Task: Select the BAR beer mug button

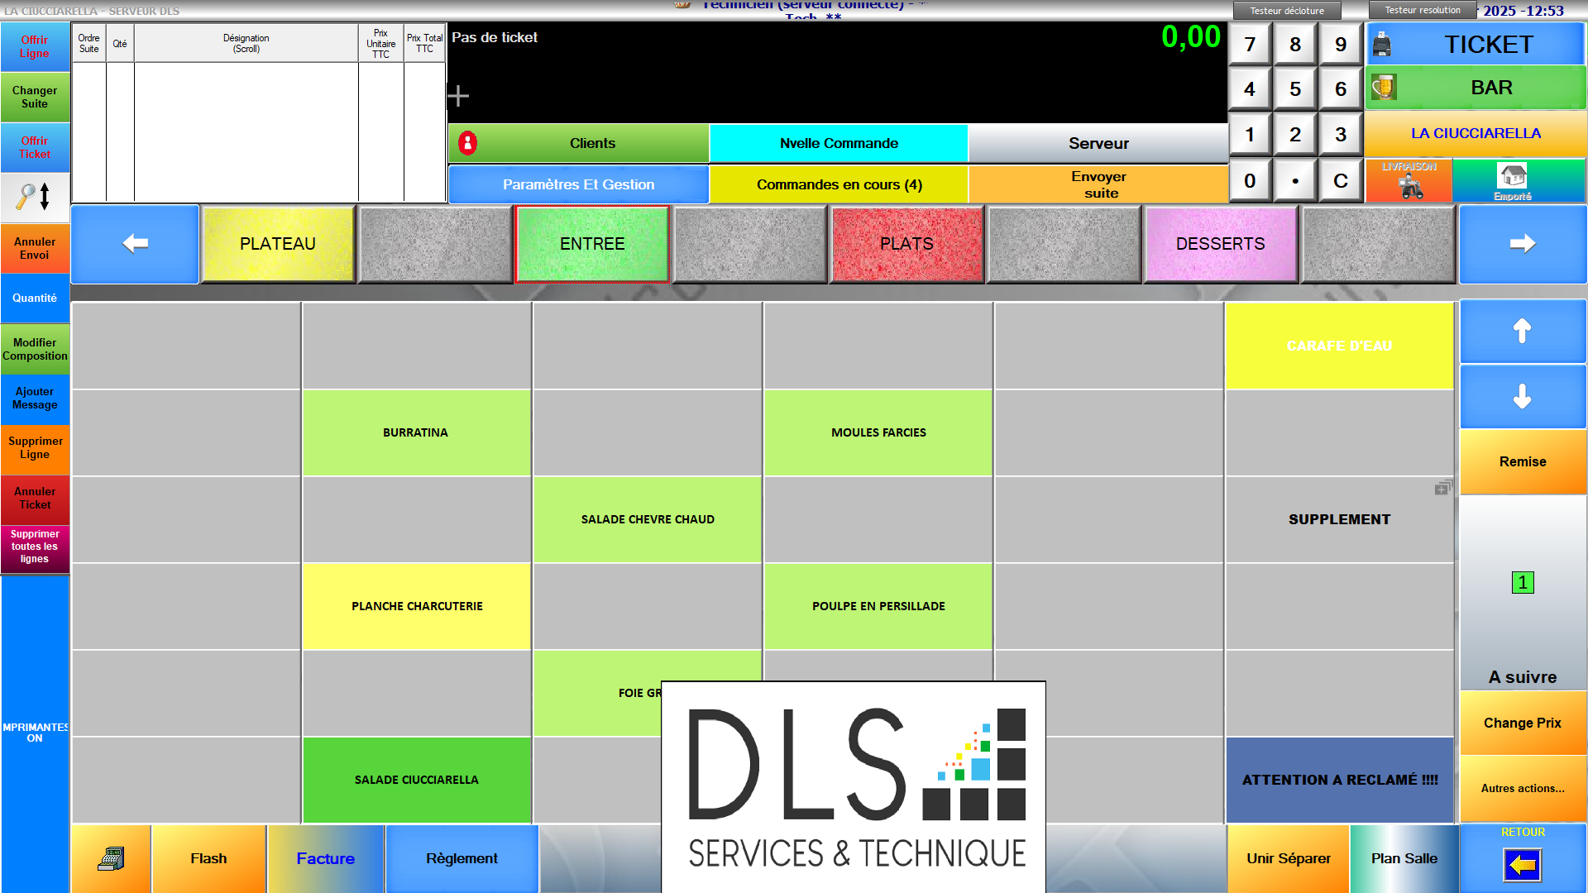Action: (x=1476, y=88)
